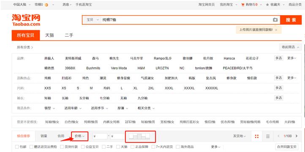
Task: Go to next results page arrow
Action: coord(297,136)
